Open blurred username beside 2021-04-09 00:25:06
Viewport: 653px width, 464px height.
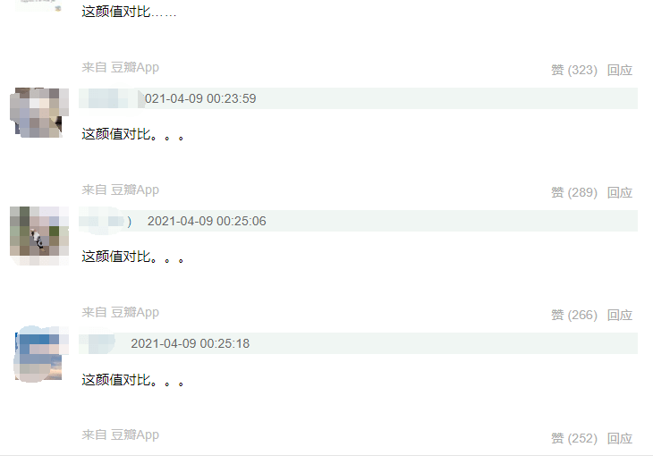(106, 221)
